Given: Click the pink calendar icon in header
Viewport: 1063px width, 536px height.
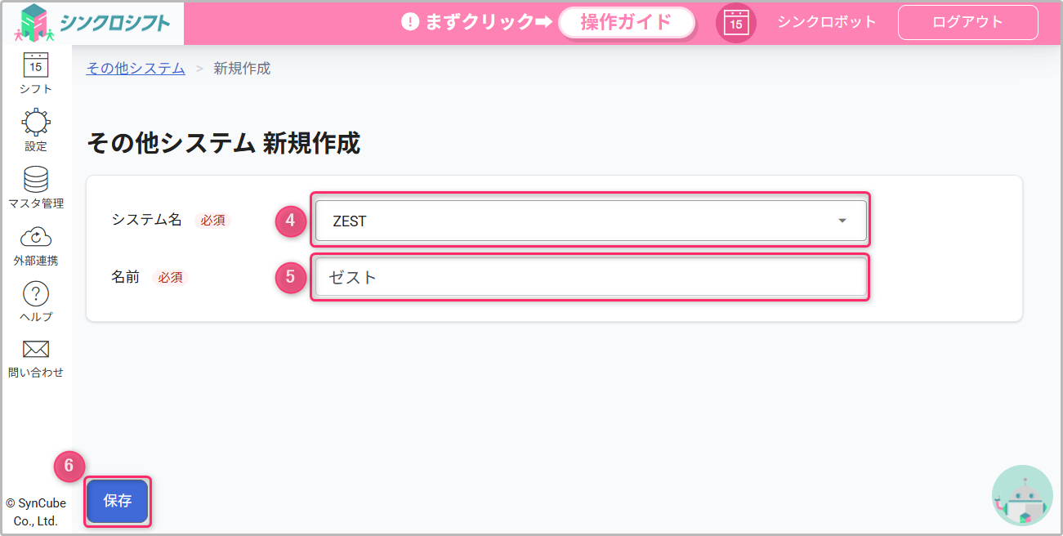Looking at the screenshot, I should pyautogui.click(x=736, y=23).
